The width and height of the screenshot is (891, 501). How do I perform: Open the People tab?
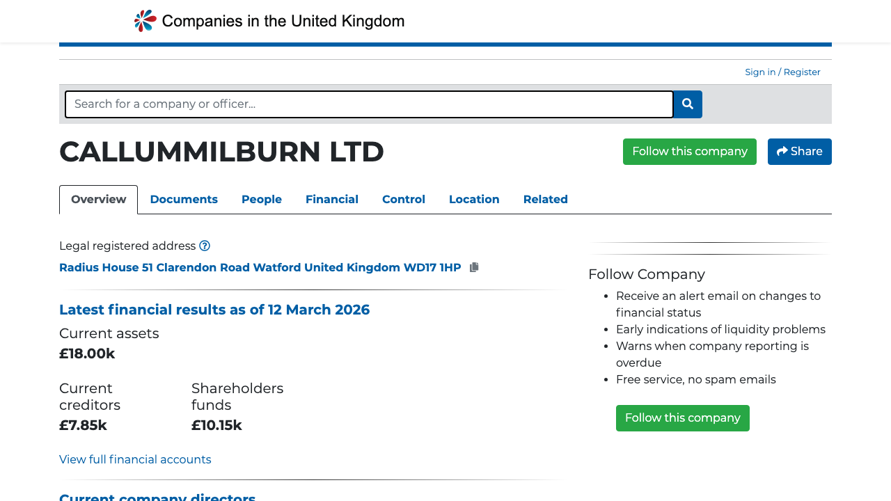[x=261, y=200]
